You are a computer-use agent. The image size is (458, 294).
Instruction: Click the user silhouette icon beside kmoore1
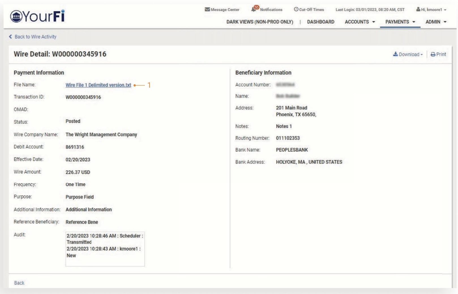click(x=418, y=10)
